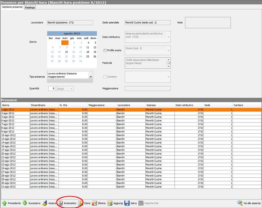The height and width of the screenshot is (208, 262).
Task: Click the Precedente green up arrow icon
Action: pos(4,203)
